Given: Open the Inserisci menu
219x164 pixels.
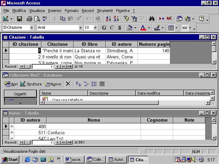Looking at the screenshot, I should pos(55,11).
